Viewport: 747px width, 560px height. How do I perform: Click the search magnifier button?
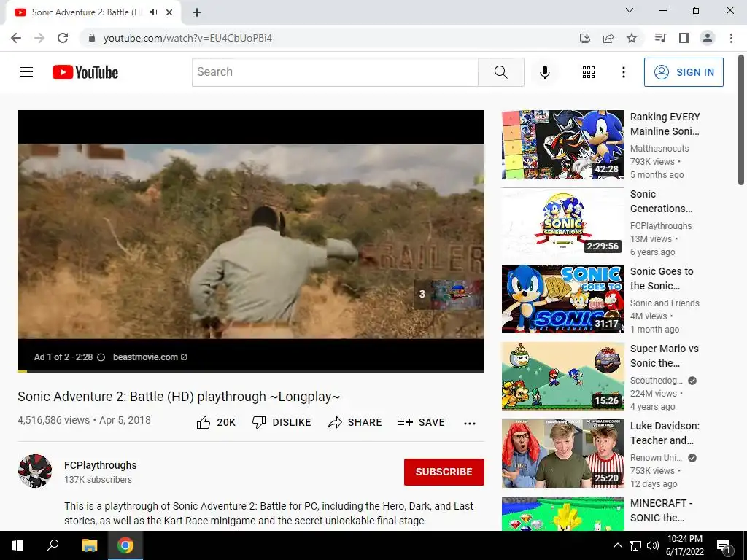click(x=500, y=72)
